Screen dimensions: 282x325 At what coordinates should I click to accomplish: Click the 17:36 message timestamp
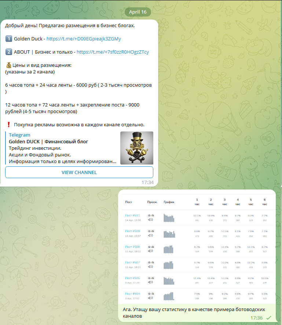pyautogui.click(x=257, y=318)
